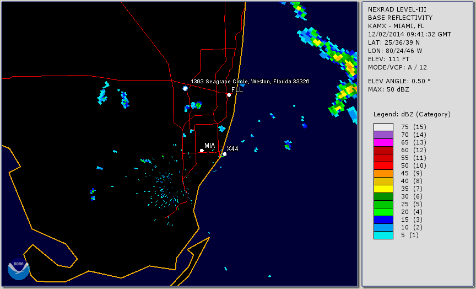Click the 'MODE/VCP: A / 12' text

pos(397,67)
